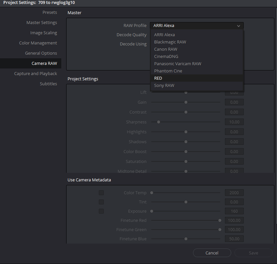Click the Cancel button

point(212,253)
